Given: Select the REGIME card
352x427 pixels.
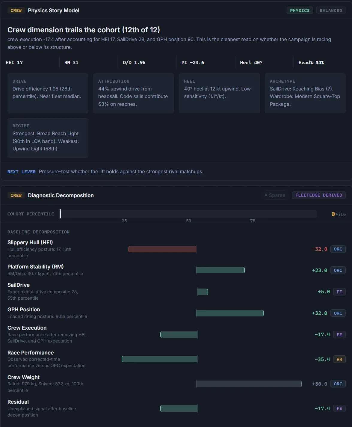Looking at the screenshot, I should click(48, 138).
